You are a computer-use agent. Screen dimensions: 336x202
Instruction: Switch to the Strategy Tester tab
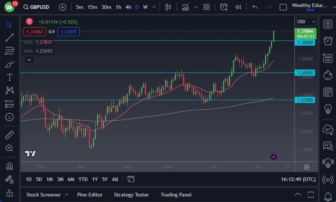(131, 195)
